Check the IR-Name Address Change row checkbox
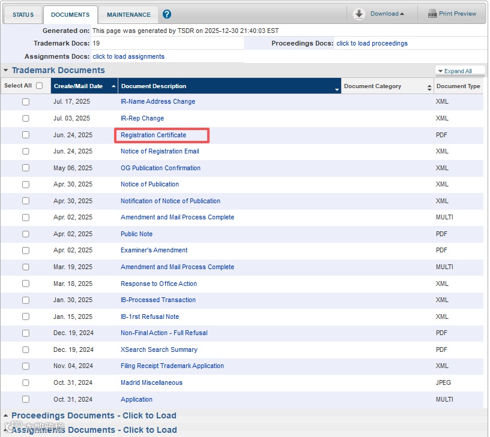 [x=26, y=102]
